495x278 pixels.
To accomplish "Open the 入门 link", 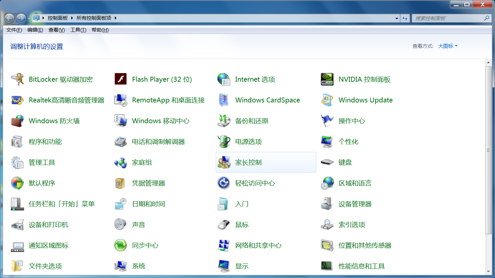I will pos(242,204).
